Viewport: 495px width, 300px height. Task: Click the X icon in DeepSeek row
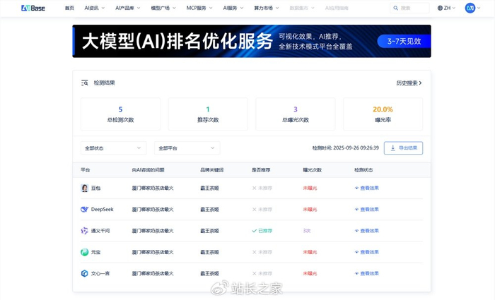254,209
